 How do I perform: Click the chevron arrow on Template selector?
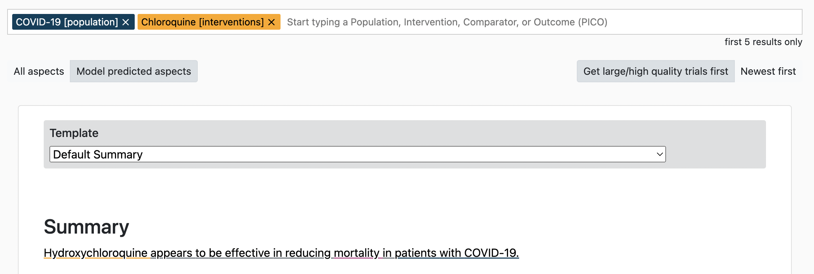coord(660,154)
